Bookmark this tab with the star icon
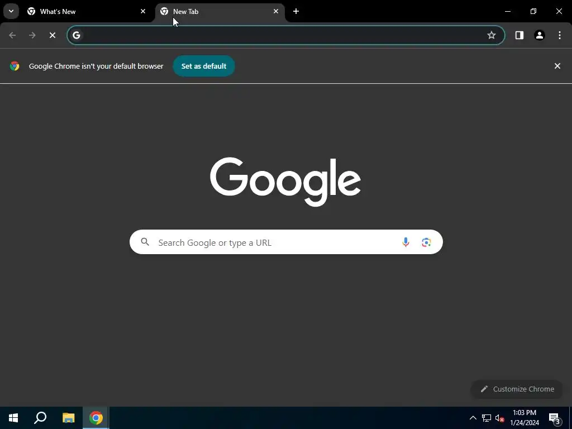572x429 pixels. 492,35
